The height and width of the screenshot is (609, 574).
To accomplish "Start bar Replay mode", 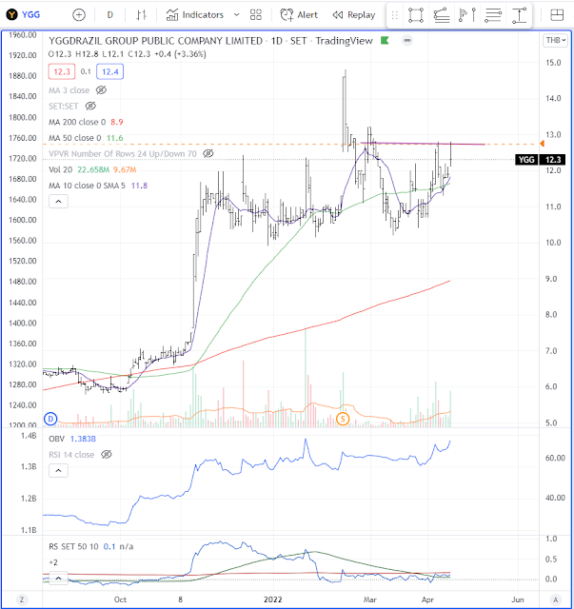I will (354, 15).
